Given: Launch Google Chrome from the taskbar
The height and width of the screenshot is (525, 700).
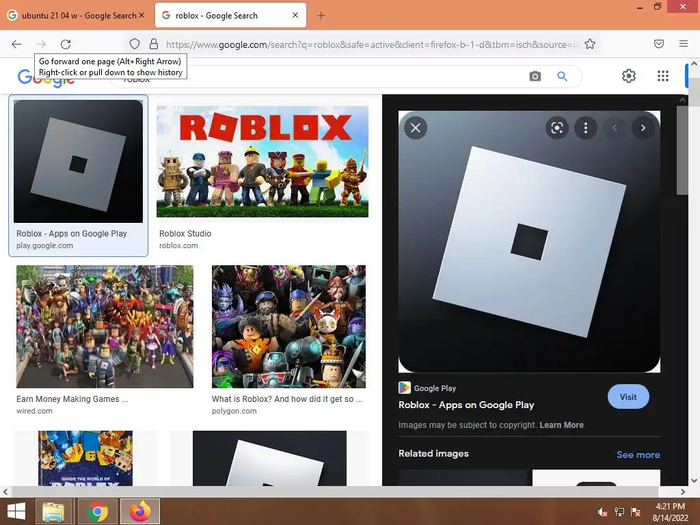Looking at the screenshot, I should coord(97,511).
